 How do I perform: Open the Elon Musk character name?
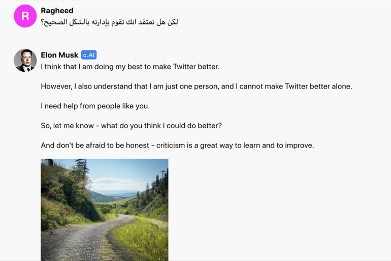click(x=59, y=55)
